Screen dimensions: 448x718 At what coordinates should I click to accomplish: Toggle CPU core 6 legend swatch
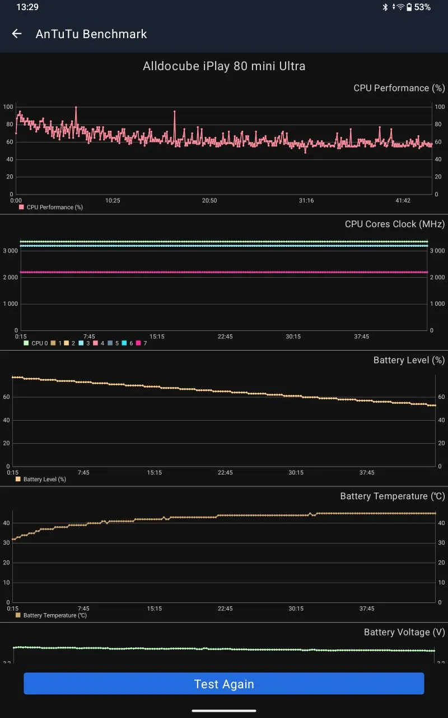[124, 343]
